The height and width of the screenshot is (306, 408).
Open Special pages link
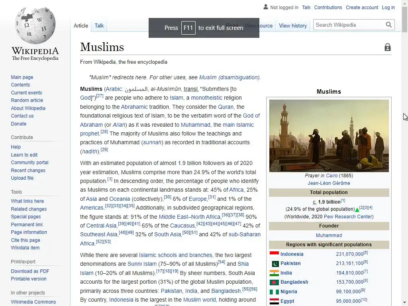(26, 217)
